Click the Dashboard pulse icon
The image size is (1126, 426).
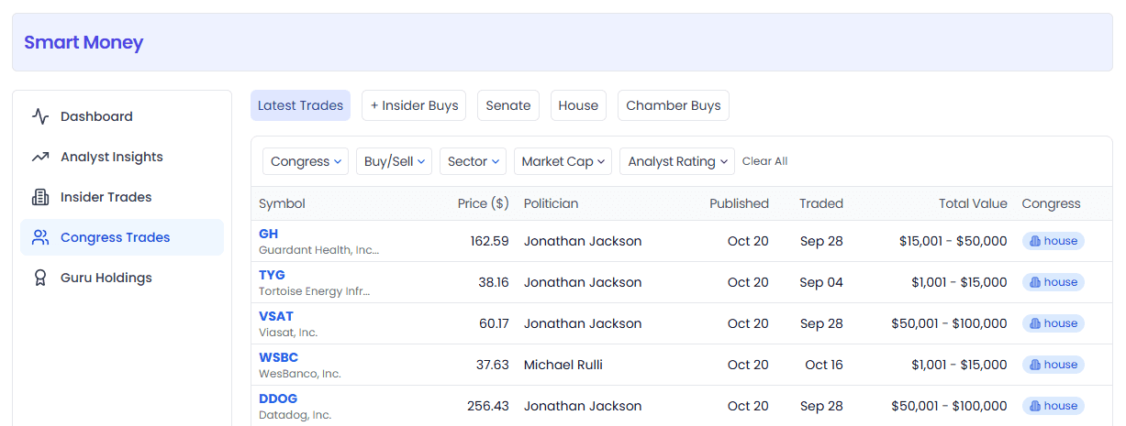coord(39,116)
